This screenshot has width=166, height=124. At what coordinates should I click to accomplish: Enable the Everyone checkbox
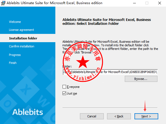tap(64, 87)
